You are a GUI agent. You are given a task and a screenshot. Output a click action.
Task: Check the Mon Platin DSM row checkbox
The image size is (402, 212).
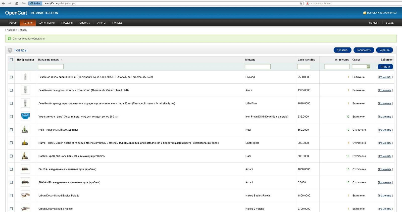pos(11,116)
